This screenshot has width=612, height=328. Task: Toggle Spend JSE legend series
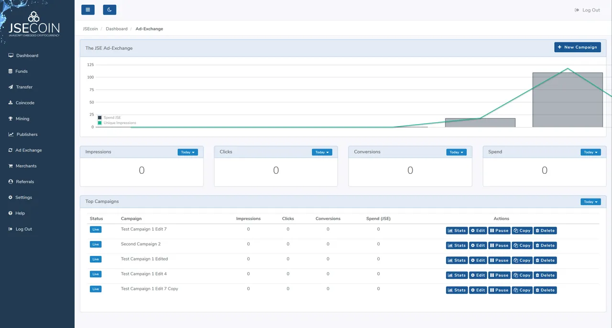pyautogui.click(x=109, y=117)
